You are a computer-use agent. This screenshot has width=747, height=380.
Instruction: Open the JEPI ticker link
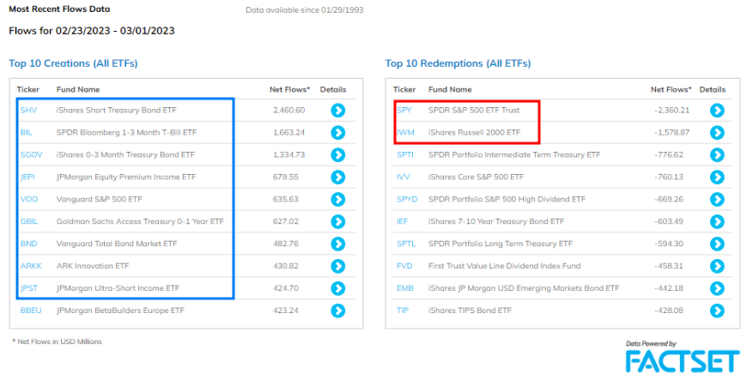tap(27, 178)
